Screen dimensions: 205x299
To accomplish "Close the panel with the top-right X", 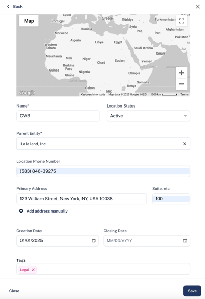I will click(x=198, y=7).
